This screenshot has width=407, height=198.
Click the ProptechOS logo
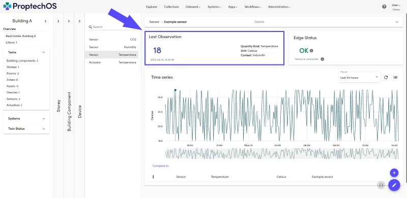tap(30, 6)
